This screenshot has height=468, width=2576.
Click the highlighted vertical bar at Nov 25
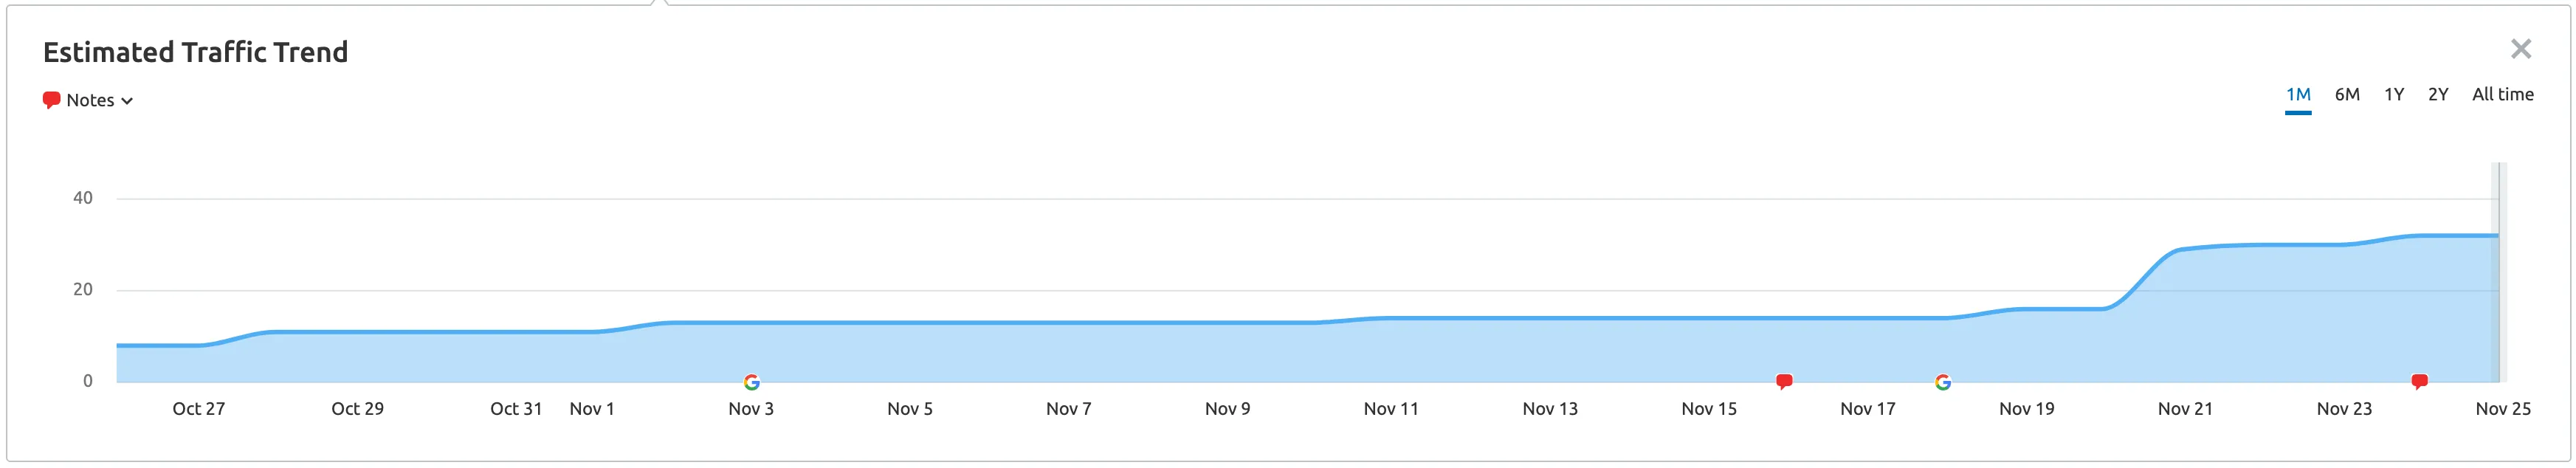pos(2497,272)
